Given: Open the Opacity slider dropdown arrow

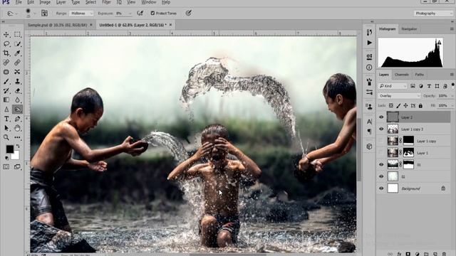Looking at the screenshot, I should click(452, 96).
